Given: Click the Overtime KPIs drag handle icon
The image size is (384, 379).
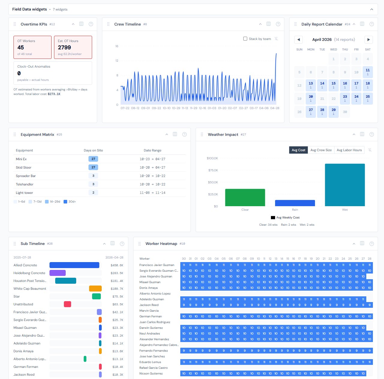Looking at the screenshot, I should click(15, 24).
